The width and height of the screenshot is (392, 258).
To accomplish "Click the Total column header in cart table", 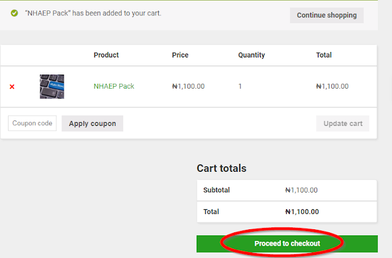I will (x=323, y=55).
